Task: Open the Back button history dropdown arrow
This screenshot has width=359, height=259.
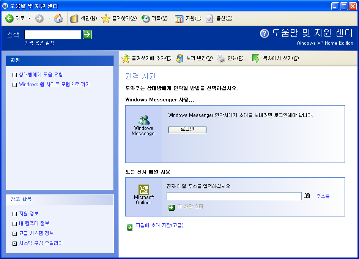Action: (29, 18)
